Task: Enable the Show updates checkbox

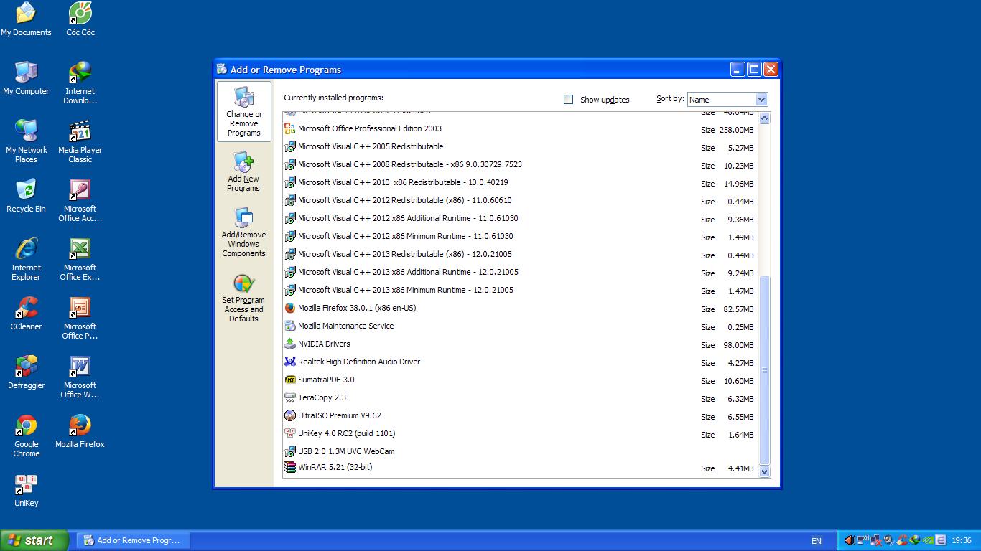Action: pyautogui.click(x=569, y=100)
